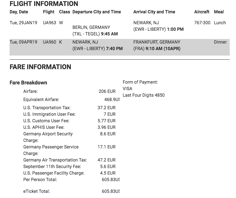
Task: Click the Fare Breakdown subheading
Action: [x=28, y=83]
